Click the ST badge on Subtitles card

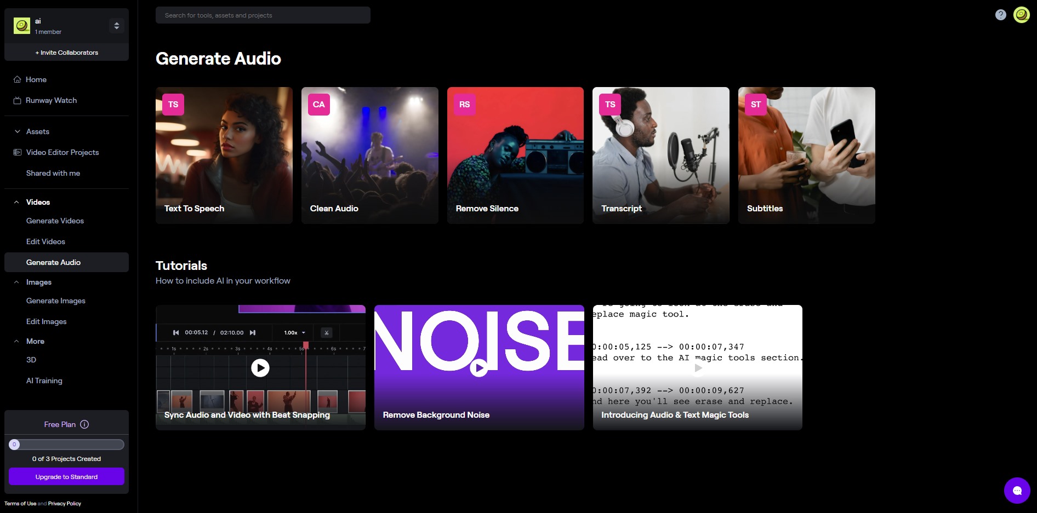point(756,105)
